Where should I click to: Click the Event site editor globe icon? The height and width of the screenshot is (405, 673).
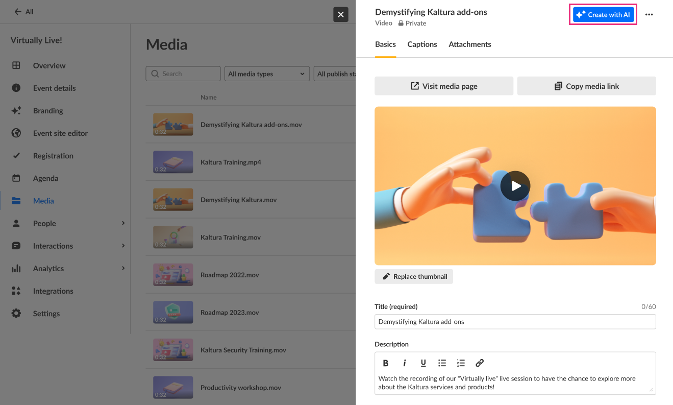point(16,133)
